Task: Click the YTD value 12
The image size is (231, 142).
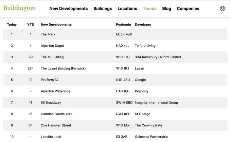Action: click(x=31, y=80)
